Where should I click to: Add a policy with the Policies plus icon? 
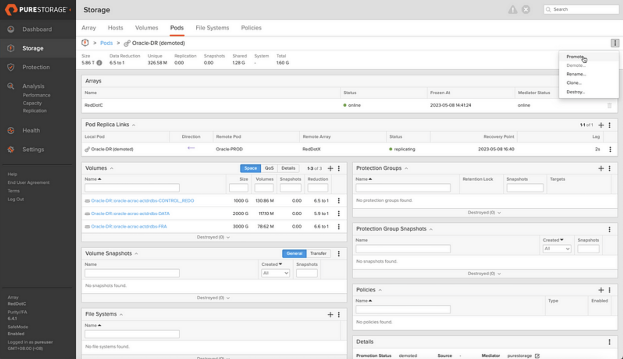(601, 290)
